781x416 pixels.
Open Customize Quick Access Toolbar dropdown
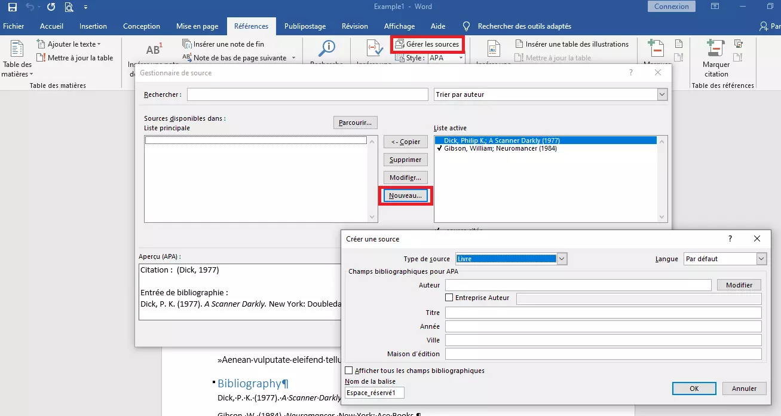click(x=85, y=7)
